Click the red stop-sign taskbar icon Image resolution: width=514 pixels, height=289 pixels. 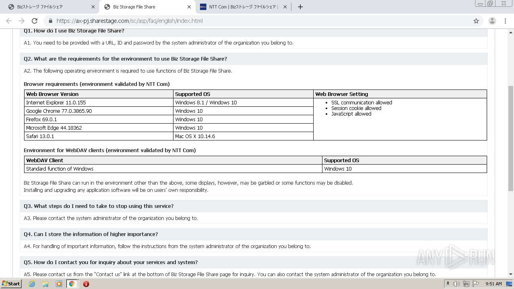(x=86, y=284)
